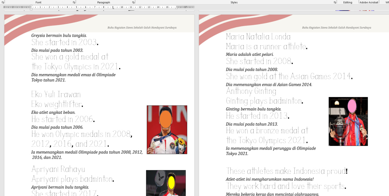Click 'She won a gold medal at' line

click(x=70, y=57)
